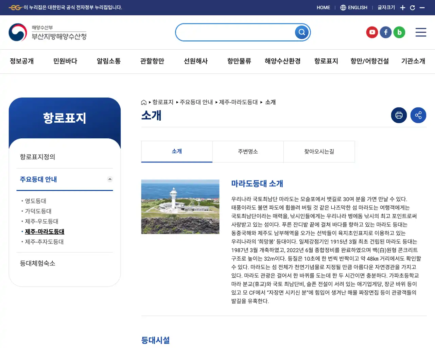Open the 관할항만 menu
Screen dimensions: 435x348
point(152,61)
